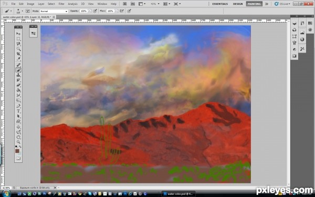Select the Healing Brush tool

[x=18, y=65]
